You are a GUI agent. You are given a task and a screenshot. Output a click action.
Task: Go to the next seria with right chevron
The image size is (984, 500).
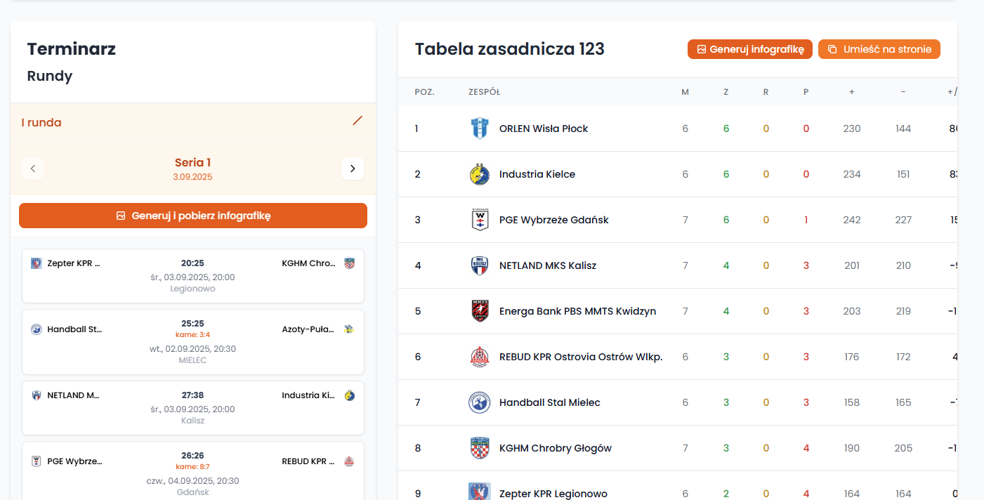click(x=353, y=169)
